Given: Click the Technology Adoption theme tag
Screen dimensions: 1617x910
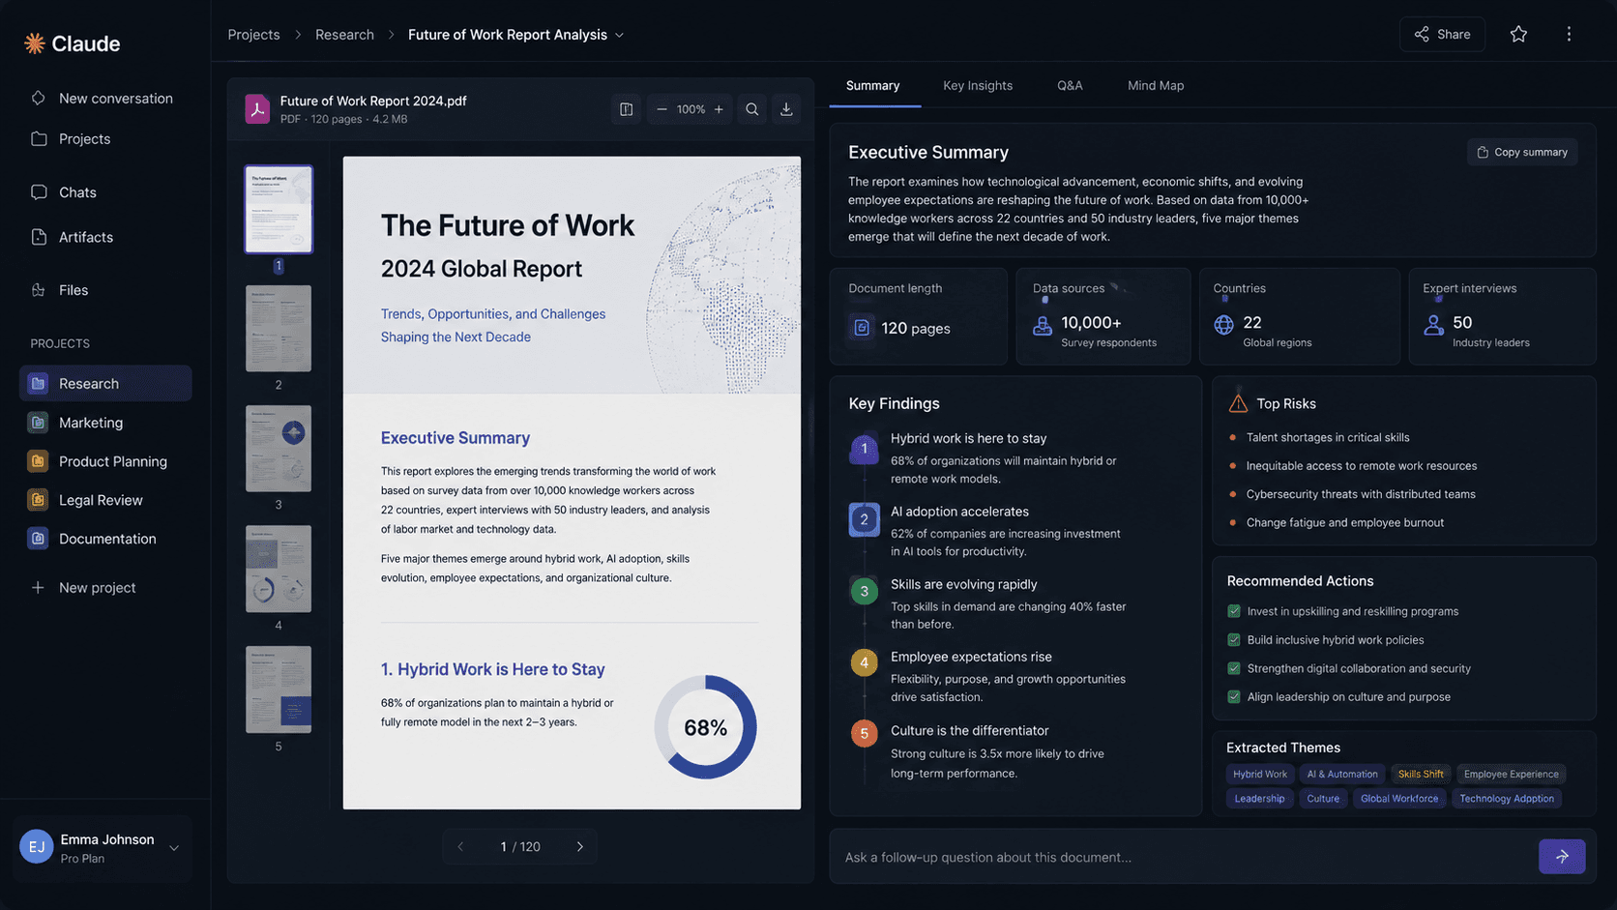Looking at the screenshot, I should click(x=1507, y=799).
